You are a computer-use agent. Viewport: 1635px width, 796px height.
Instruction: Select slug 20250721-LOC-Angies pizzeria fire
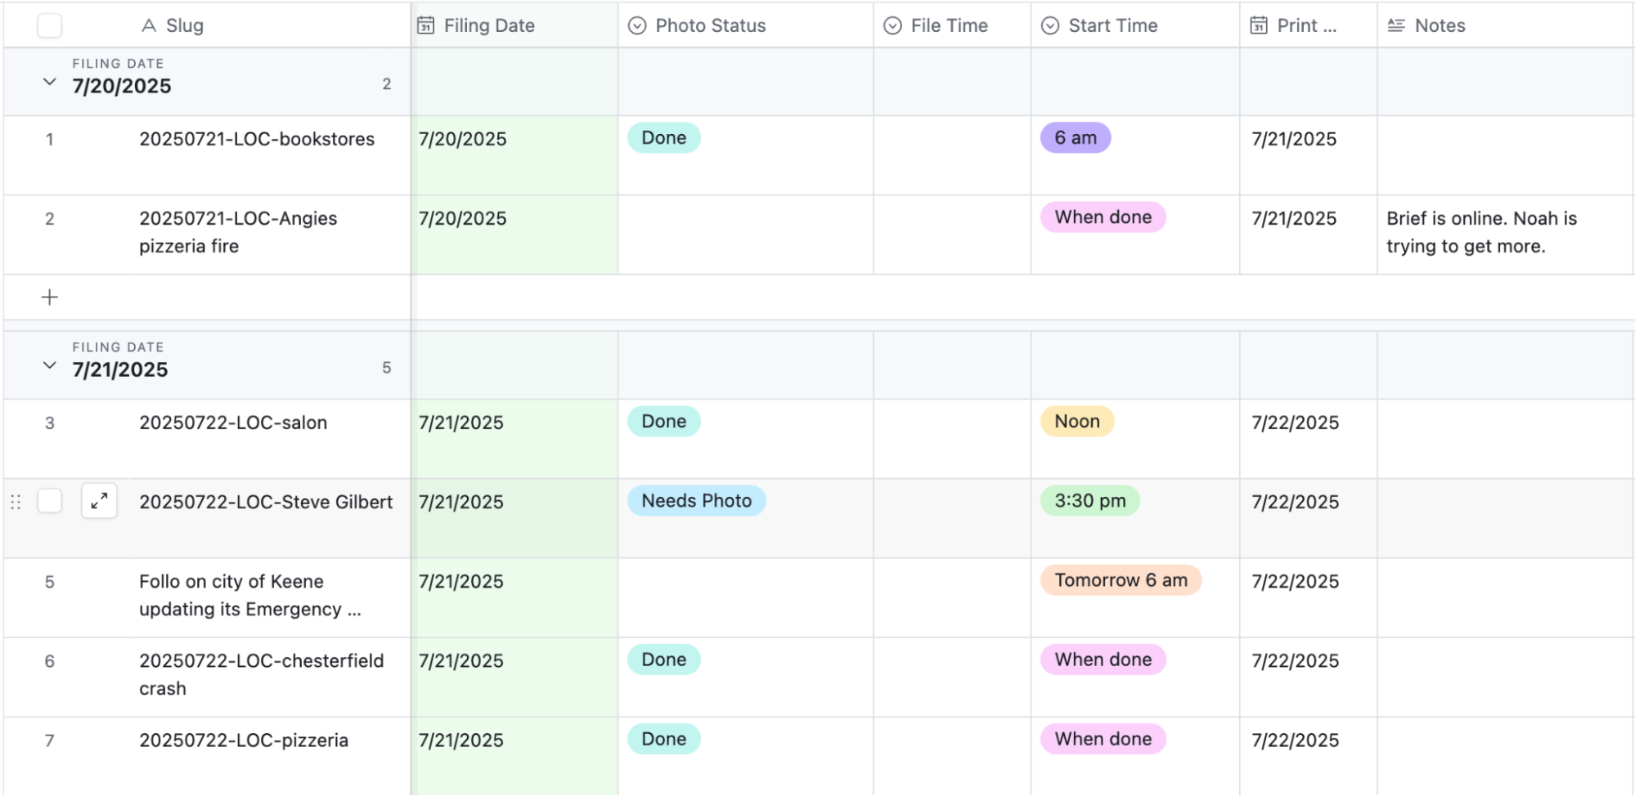click(238, 232)
